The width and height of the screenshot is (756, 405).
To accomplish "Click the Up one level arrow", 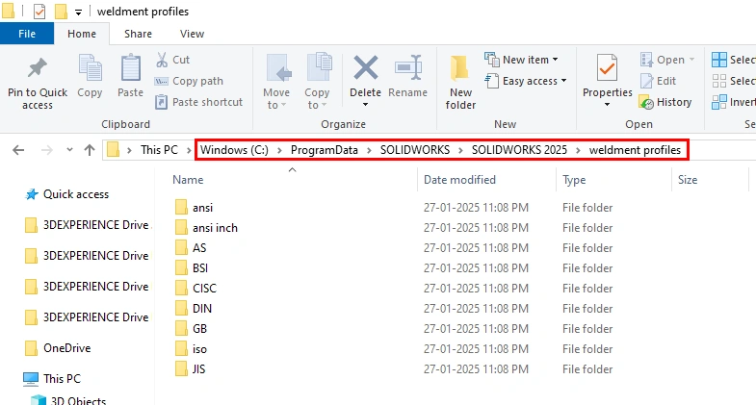I will point(90,150).
